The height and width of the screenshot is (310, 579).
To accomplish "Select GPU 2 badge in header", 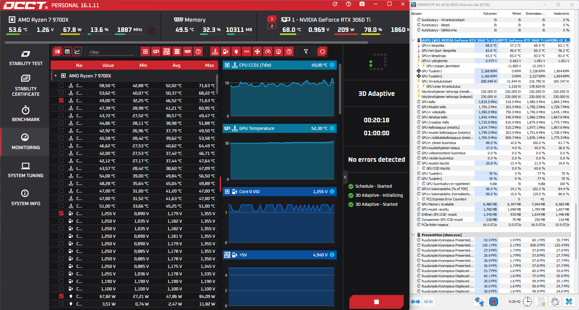I will coord(272,26).
